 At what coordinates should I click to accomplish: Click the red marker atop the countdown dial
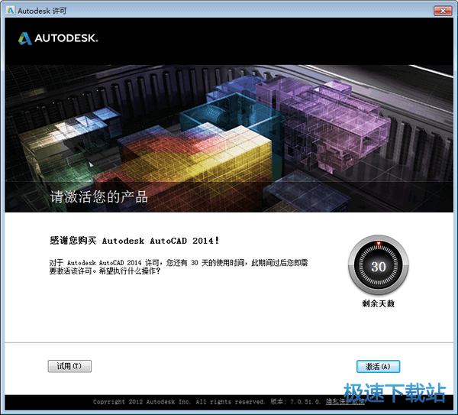tap(379, 245)
